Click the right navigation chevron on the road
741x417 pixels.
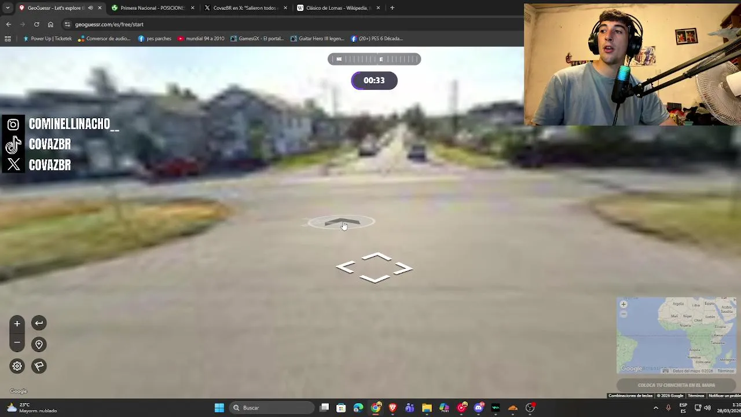click(x=402, y=268)
